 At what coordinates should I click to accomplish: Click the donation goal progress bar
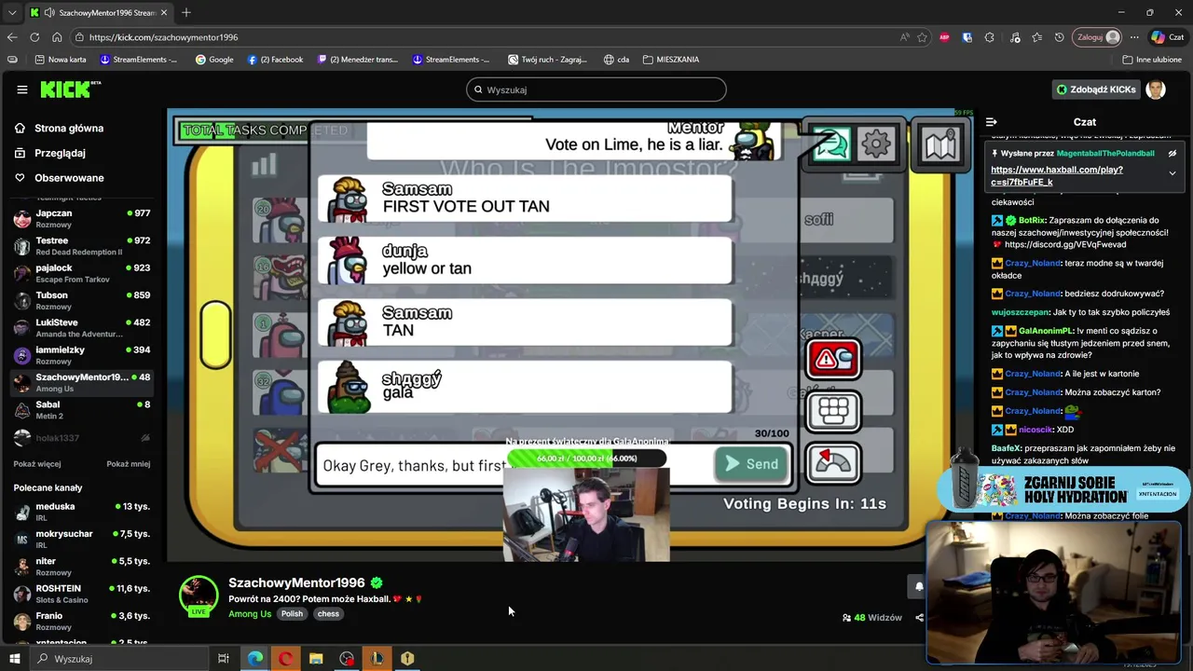point(586,459)
